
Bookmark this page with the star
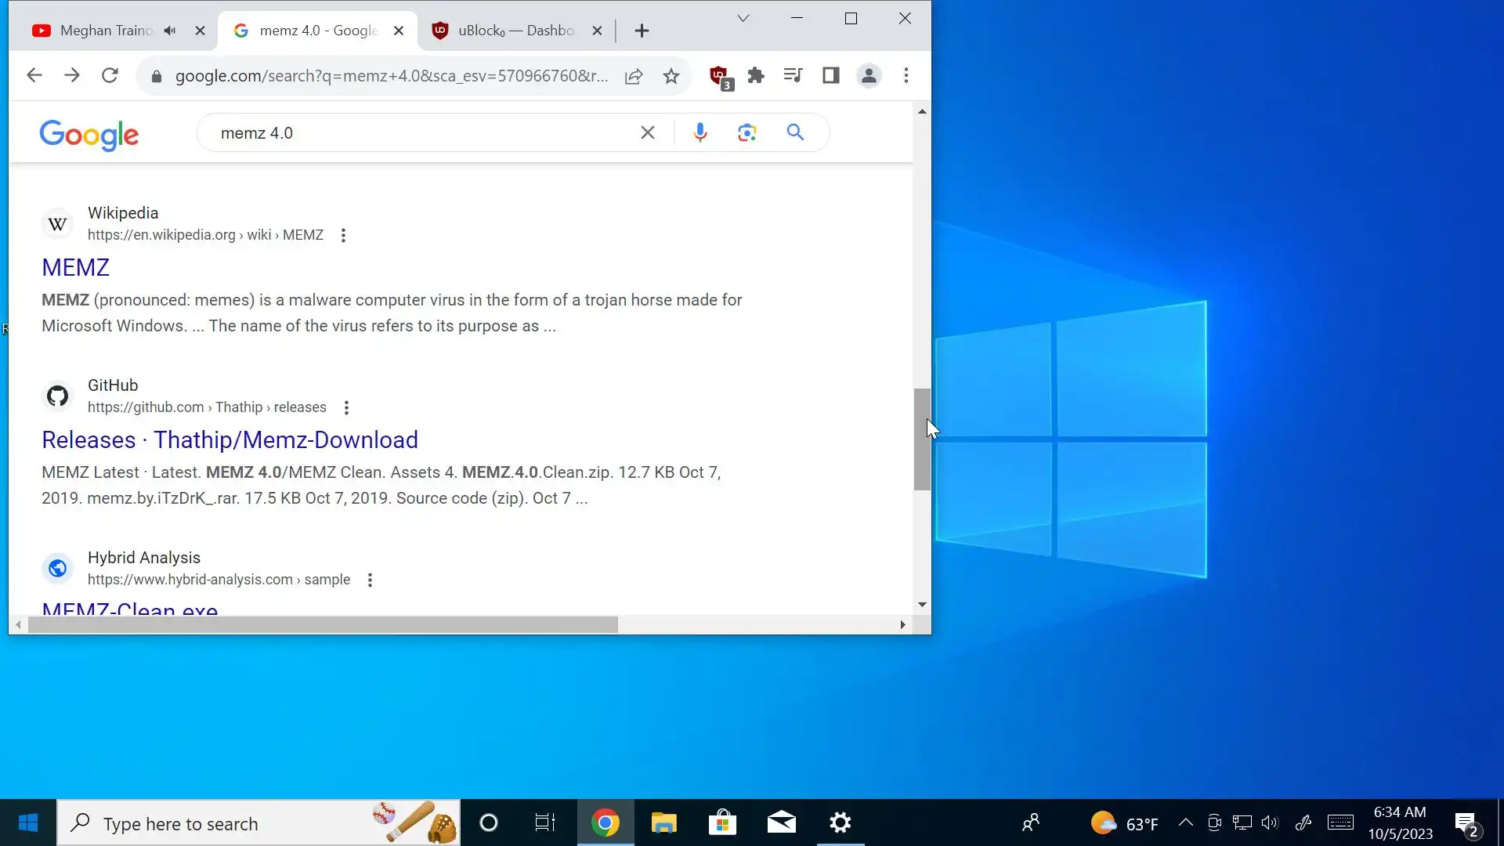point(671,76)
